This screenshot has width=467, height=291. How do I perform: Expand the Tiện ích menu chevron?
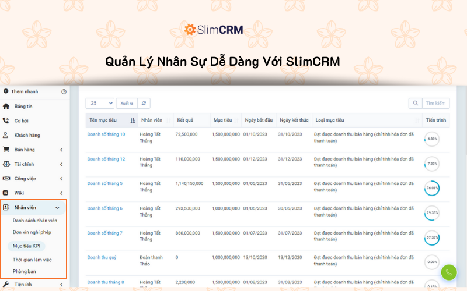[x=61, y=285]
